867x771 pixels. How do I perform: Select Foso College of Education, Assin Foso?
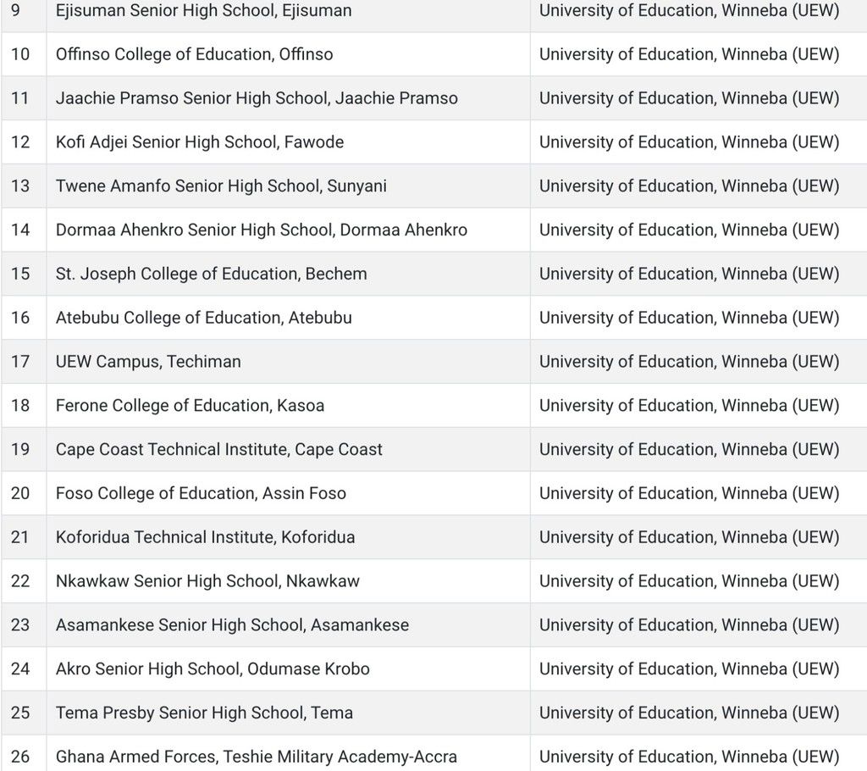[201, 493]
